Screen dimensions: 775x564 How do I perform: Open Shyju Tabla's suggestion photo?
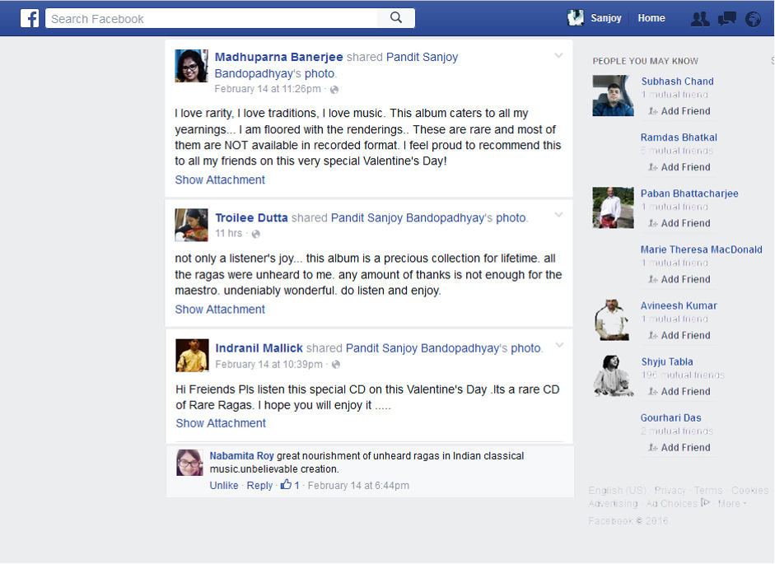click(x=613, y=375)
